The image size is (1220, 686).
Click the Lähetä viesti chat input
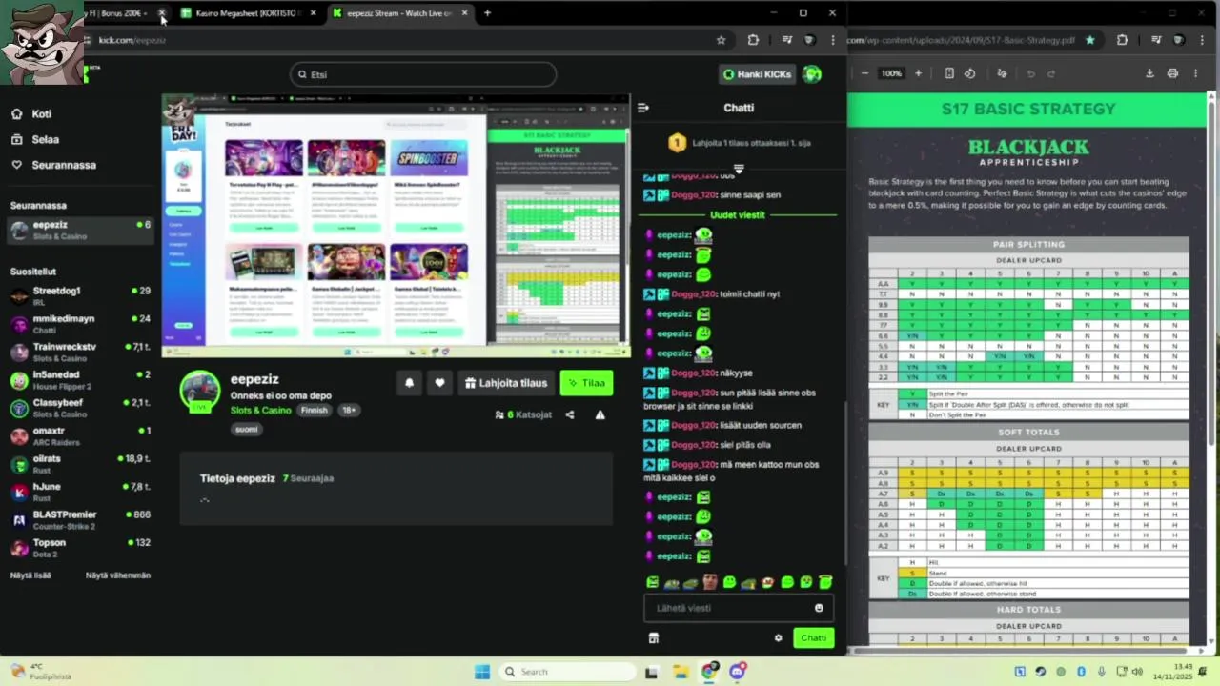739,608
